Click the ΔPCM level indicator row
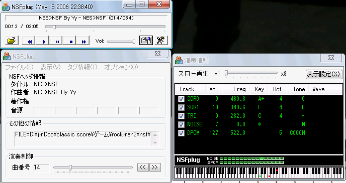 coord(251,162)
